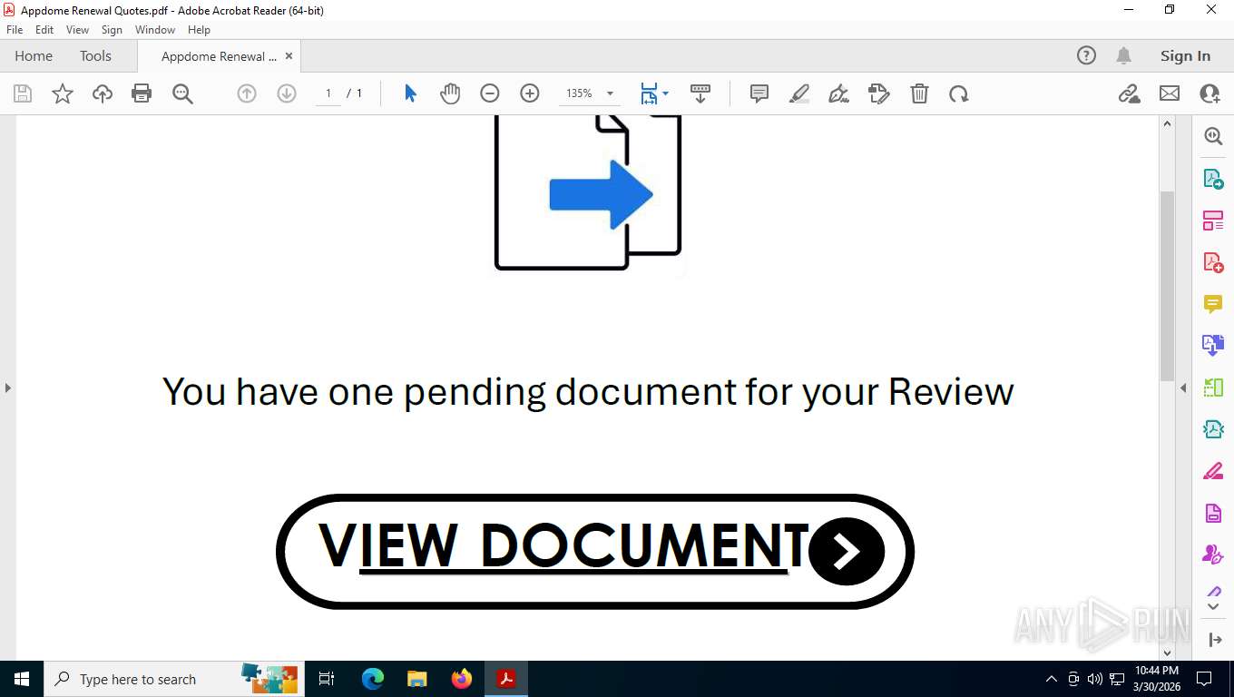The width and height of the screenshot is (1234, 697).
Task: Open the File menu
Action: click(15, 30)
